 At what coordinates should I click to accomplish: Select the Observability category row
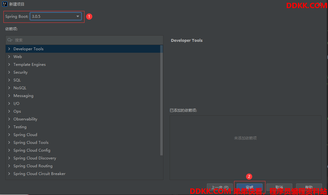click(x=83, y=119)
